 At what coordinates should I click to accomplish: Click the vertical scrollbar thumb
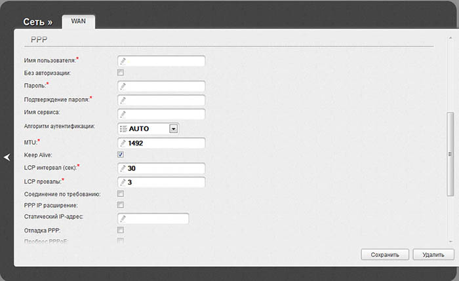pyautogui.click(x=450, y=154)
